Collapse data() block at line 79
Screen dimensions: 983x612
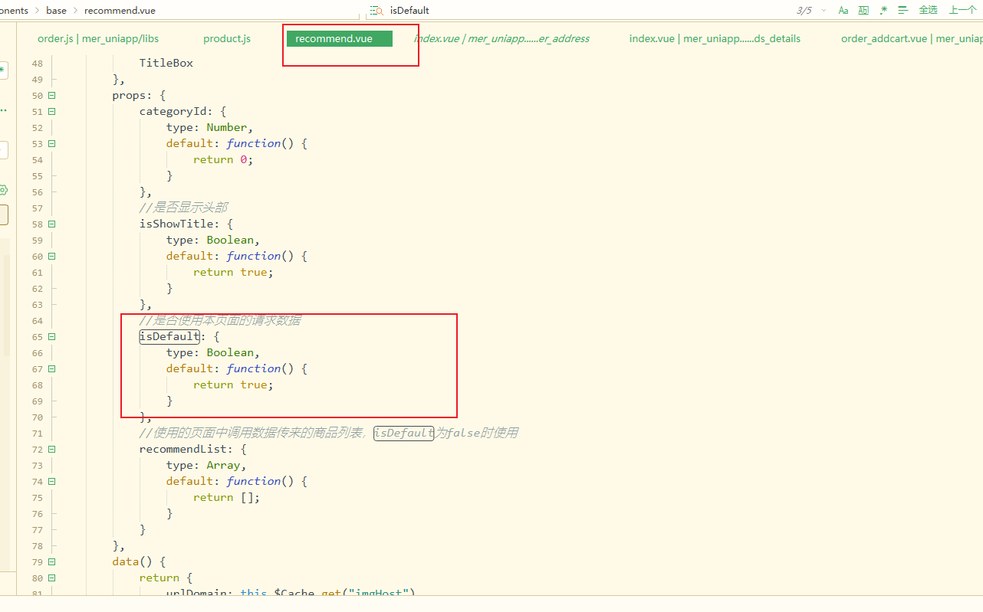52,562
